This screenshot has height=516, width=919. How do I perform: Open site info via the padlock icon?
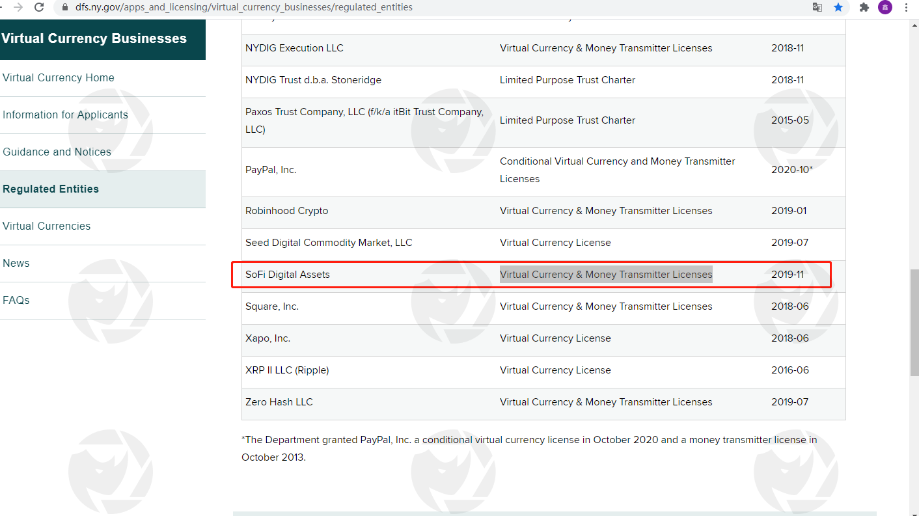pos(64,8)
